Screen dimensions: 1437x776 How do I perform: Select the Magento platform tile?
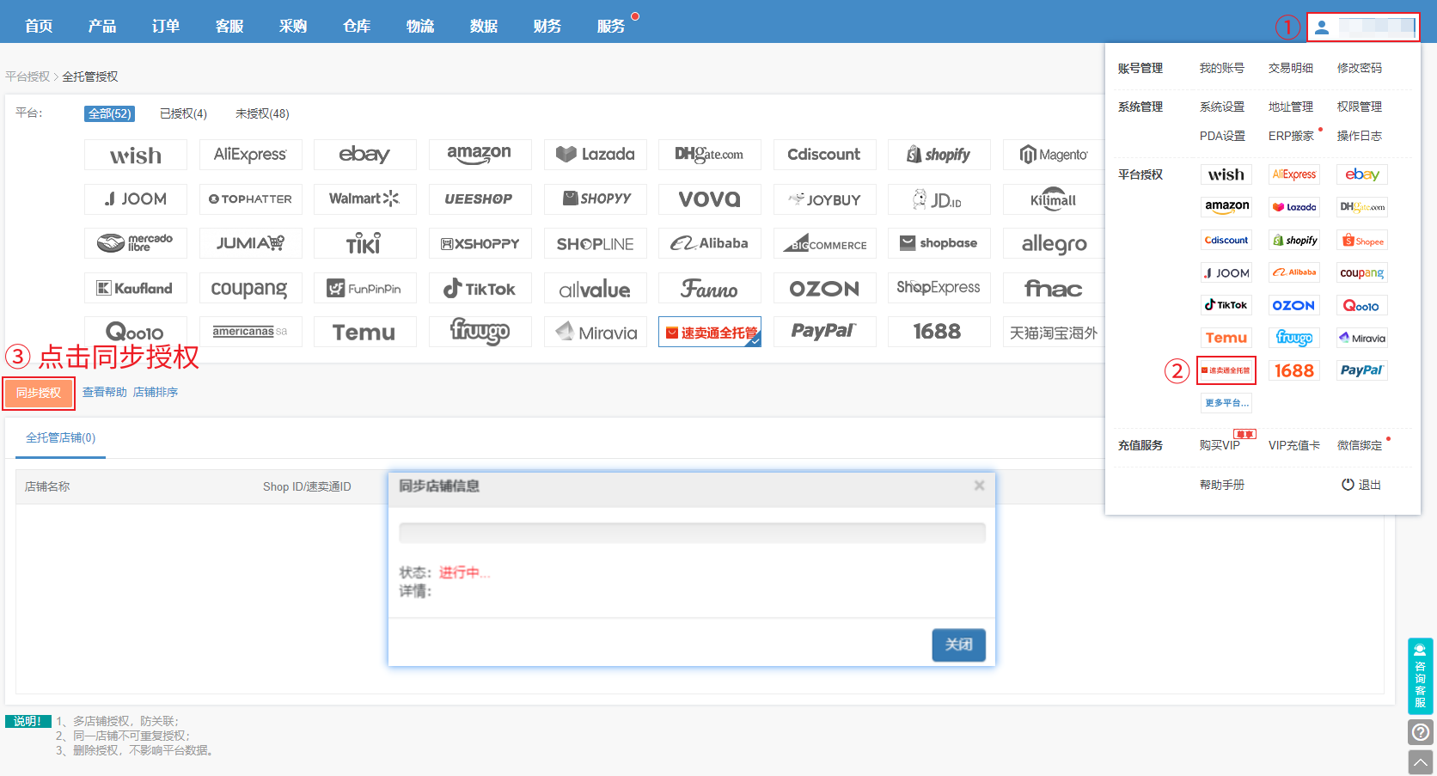tap(1054, 155)
